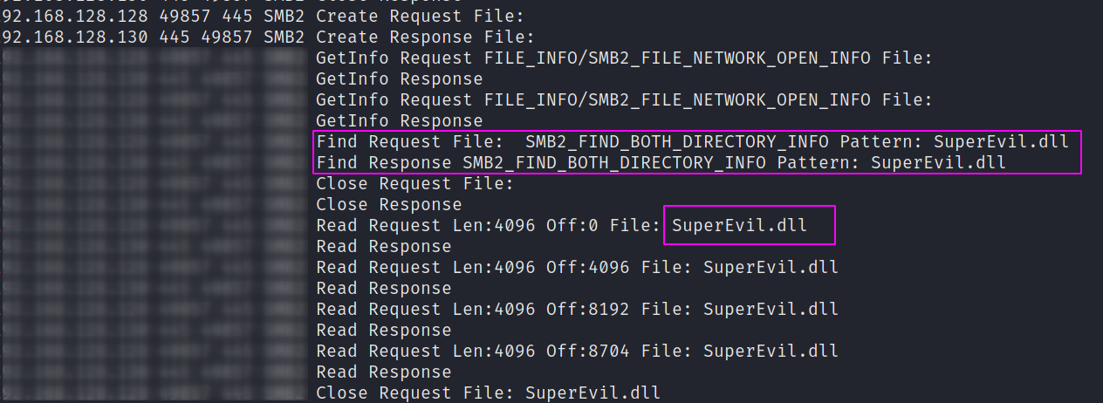
Task: Click the boxed SuperEvil.dll filename
Action: (740, 226)
